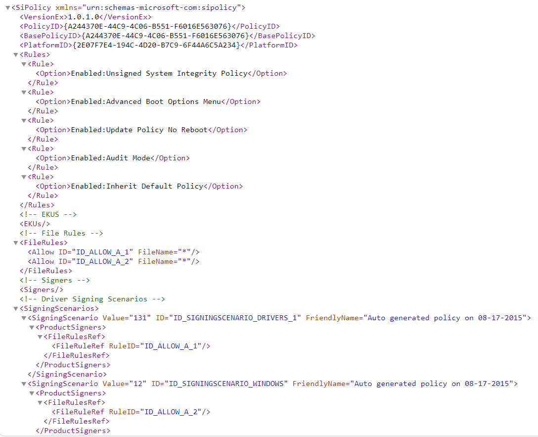Click the 'Enabled:Unsigned System Integrity Policy' option
Viewport: 538px width, 437px height.
tap(159, 73)
